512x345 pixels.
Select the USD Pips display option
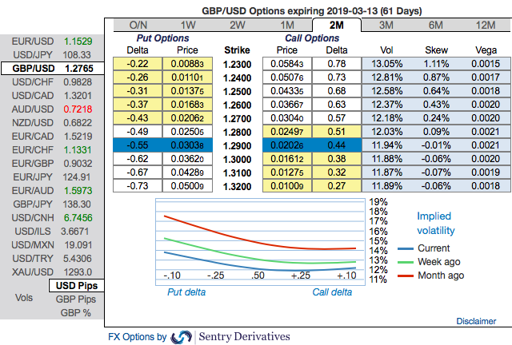click(x=77, y=286)
